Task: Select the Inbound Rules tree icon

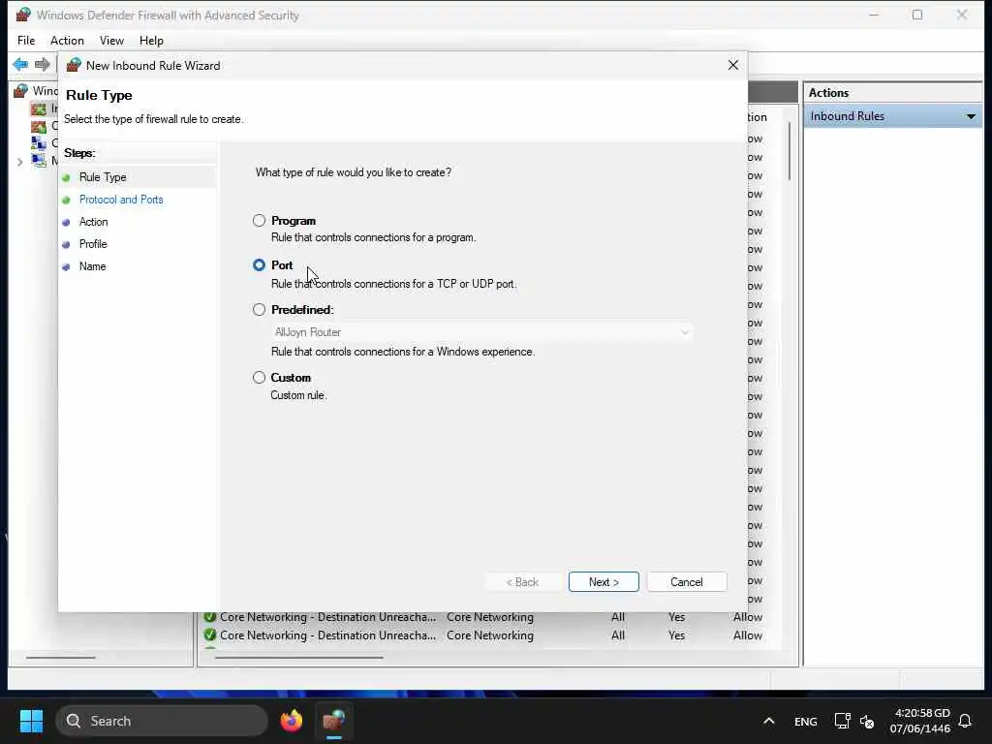Action: coord(39,108)
